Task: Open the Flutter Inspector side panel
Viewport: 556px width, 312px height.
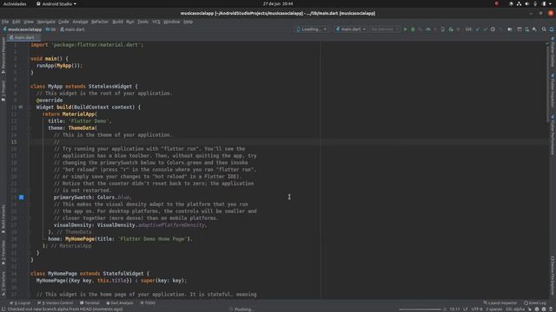Action: pos(553,91)
